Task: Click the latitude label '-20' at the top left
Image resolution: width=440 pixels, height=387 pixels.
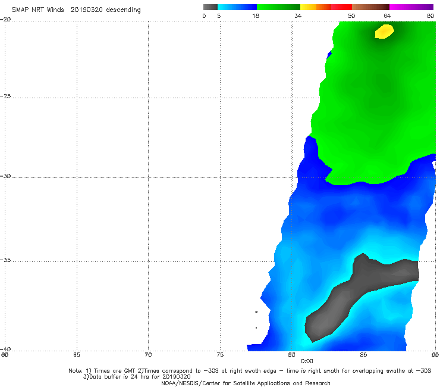Action: [5, 20]
